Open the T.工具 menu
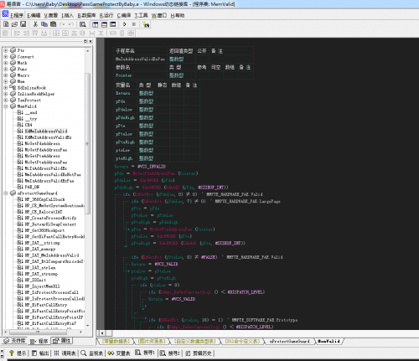This screenshot has height=361, width=419. click(141, 15)
